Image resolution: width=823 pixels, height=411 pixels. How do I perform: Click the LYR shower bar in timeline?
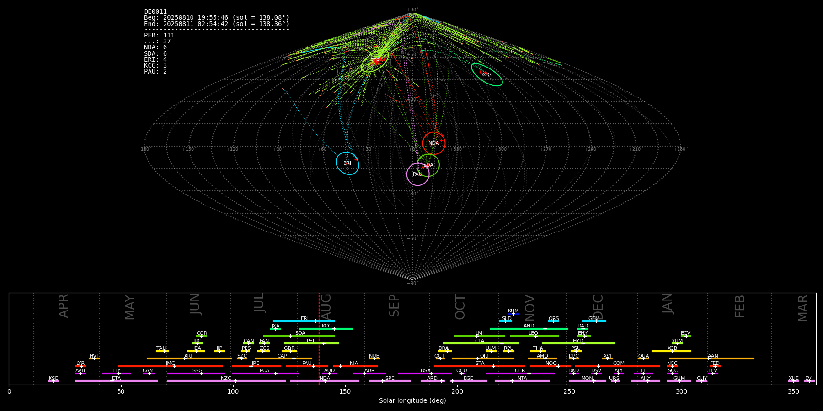click(80, 366)
